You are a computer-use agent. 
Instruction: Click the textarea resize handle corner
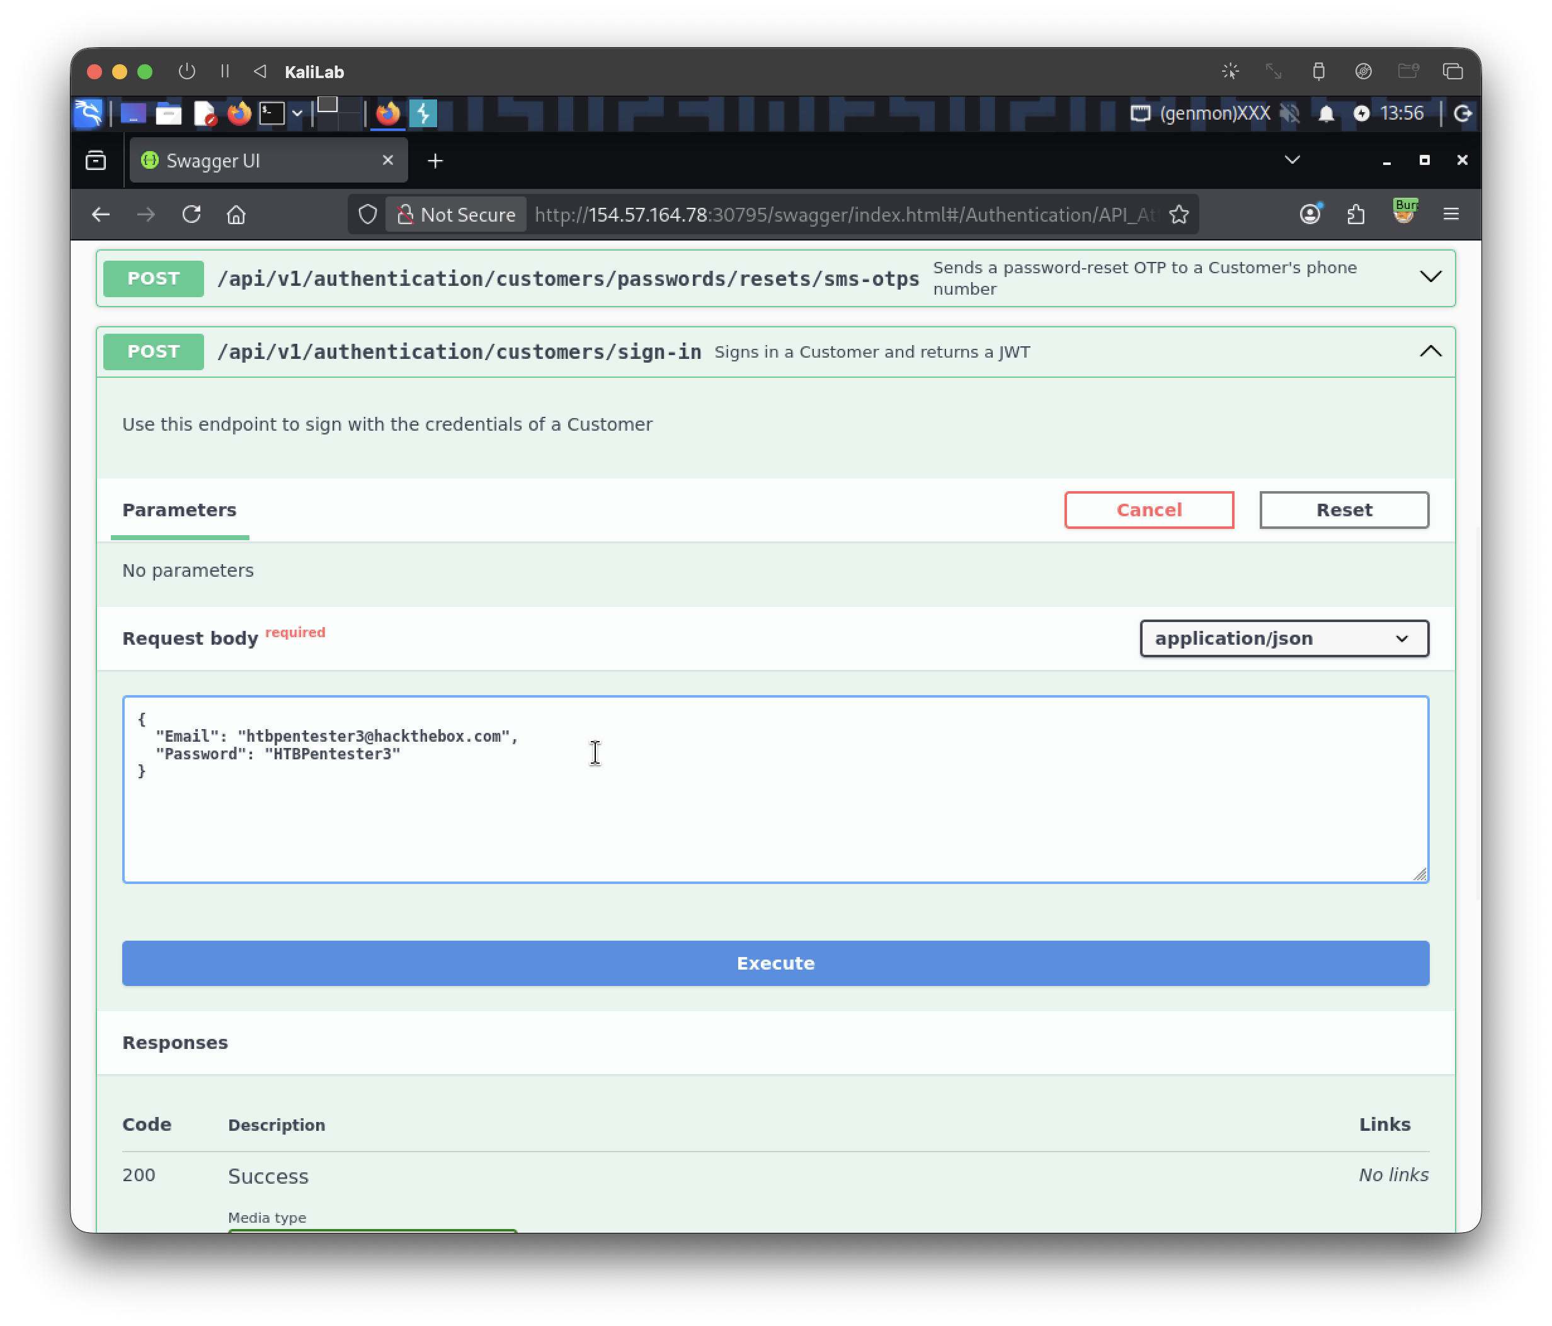point(1420,874)
